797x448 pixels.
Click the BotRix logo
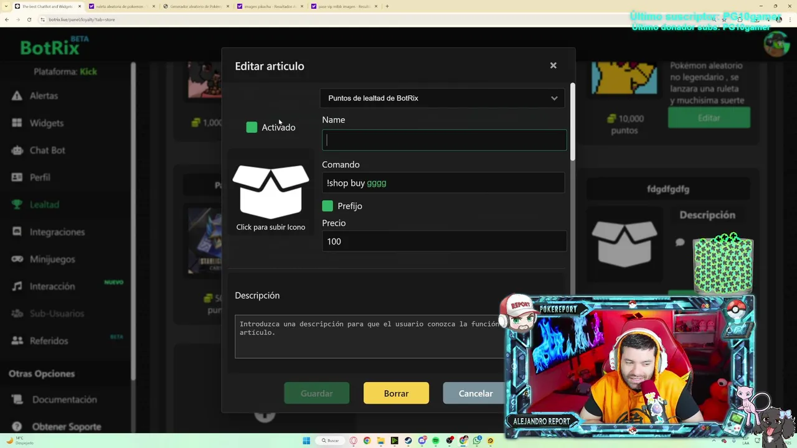point(50,47)
